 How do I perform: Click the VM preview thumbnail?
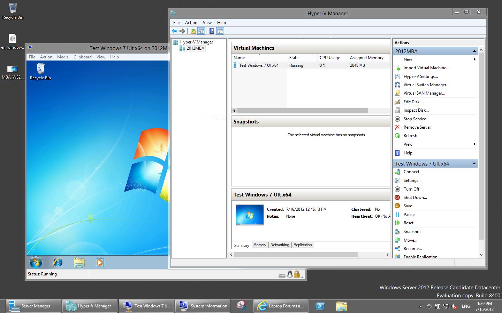[250, 215]
